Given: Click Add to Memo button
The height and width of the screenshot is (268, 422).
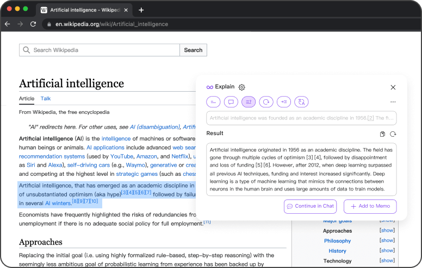Looking at the screenshot, I should (370, 206).
